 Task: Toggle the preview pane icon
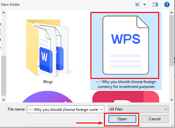click(155, 5)
